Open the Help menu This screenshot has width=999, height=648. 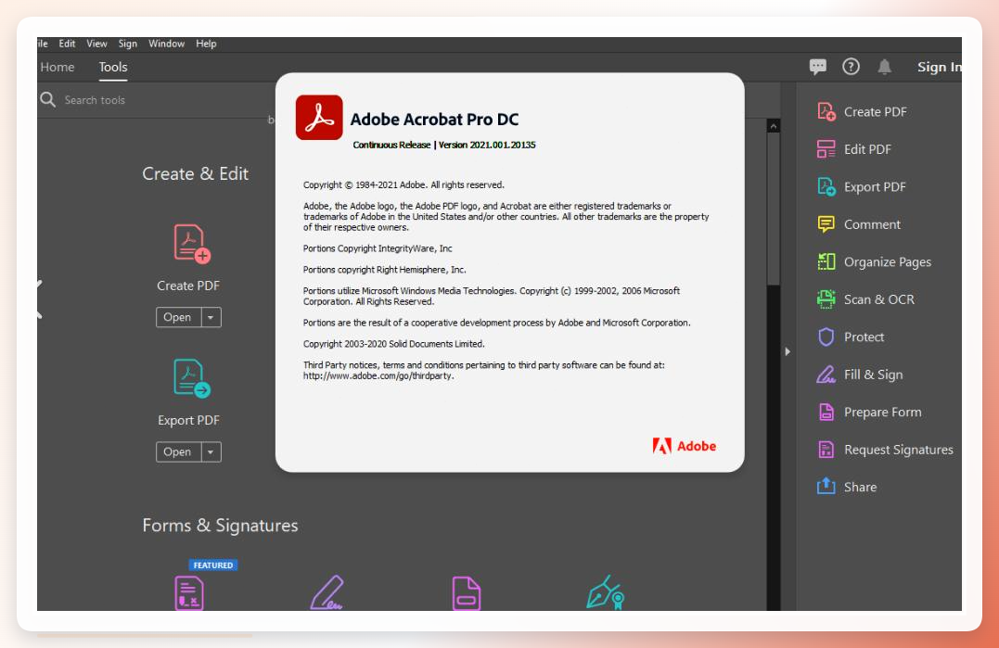[x=206, y=44]
